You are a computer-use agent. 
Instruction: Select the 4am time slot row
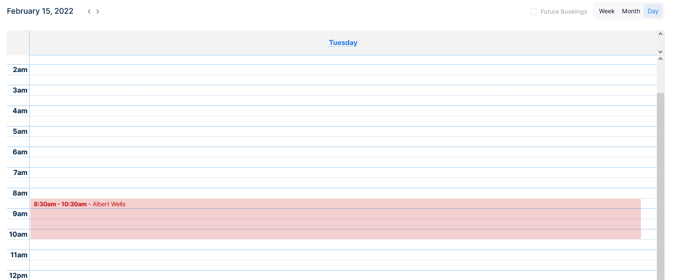(x=343, y=111)
